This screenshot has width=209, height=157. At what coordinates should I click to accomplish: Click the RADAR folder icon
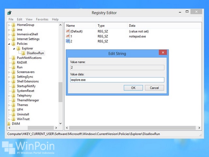point(13,62)
